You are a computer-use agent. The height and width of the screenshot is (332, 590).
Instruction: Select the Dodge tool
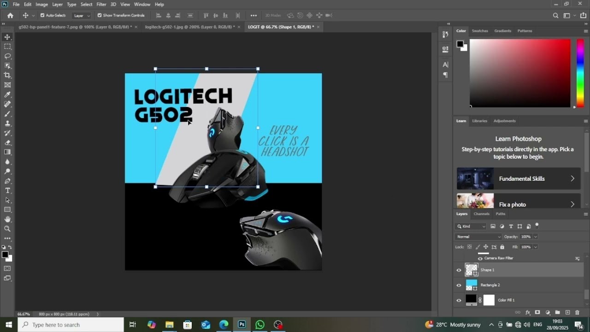(x=7, y=172)
